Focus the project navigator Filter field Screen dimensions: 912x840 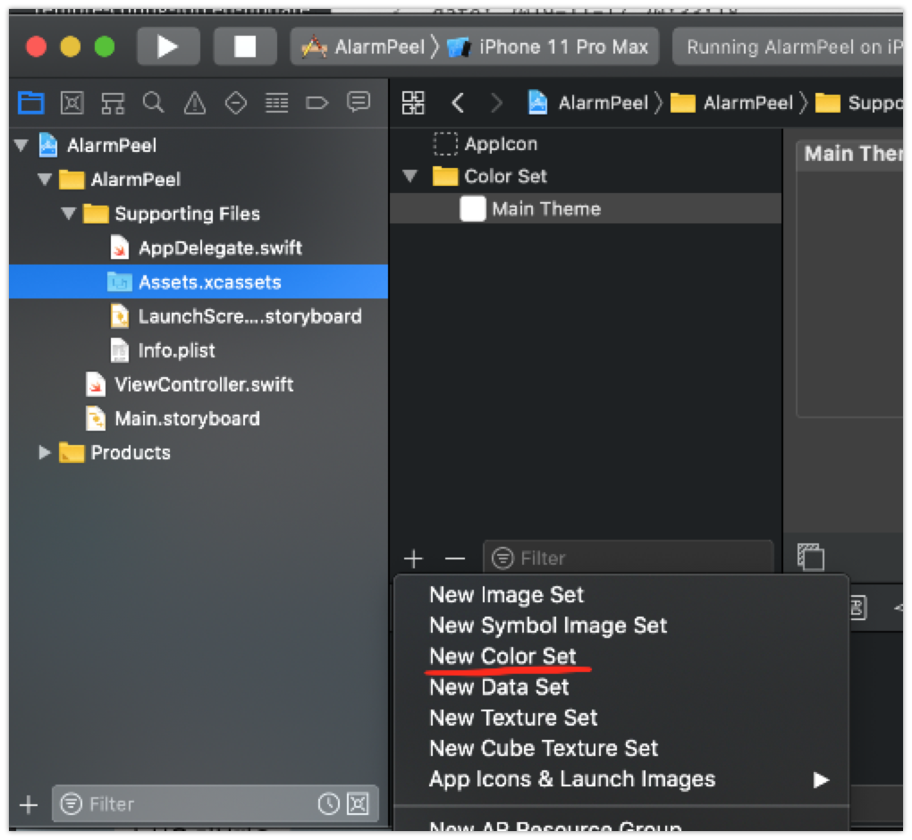pos(215,804)
